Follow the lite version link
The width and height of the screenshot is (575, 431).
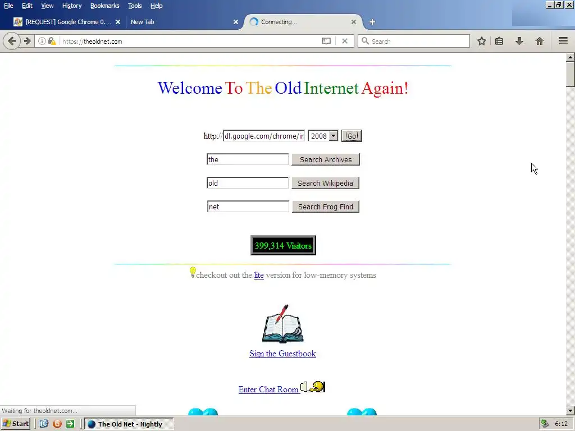pyautogui.click(x=259, y=275)
